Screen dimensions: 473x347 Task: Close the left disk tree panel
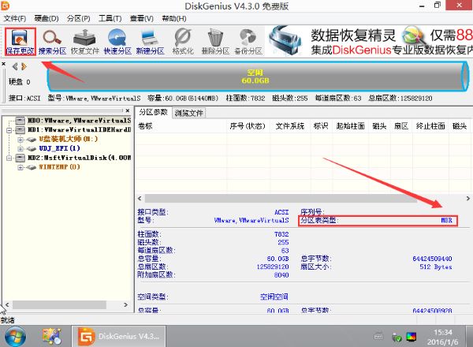tap(128, 110)
